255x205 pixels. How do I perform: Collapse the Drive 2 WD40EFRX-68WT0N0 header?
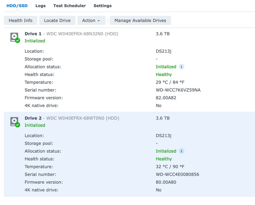coord(72,118)
